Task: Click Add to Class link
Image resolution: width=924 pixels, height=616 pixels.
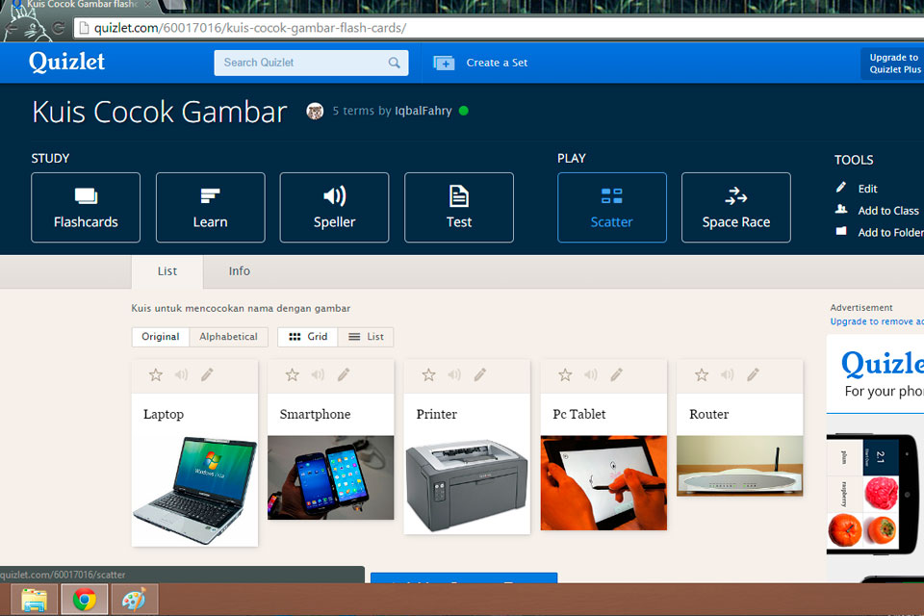Action: [x=887, y=211]
